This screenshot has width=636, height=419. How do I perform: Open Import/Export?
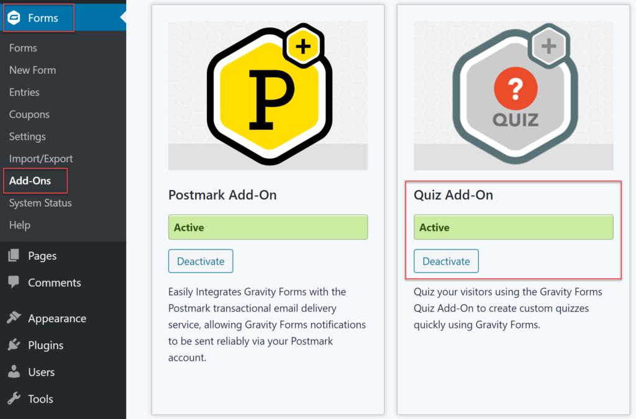(40, 158)
